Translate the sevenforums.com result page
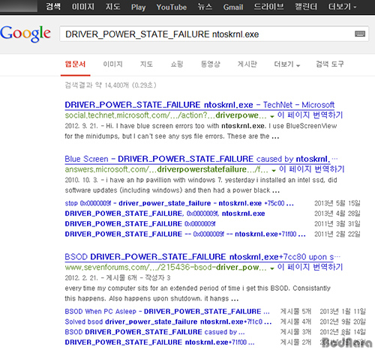 click(x=310, y=267)
